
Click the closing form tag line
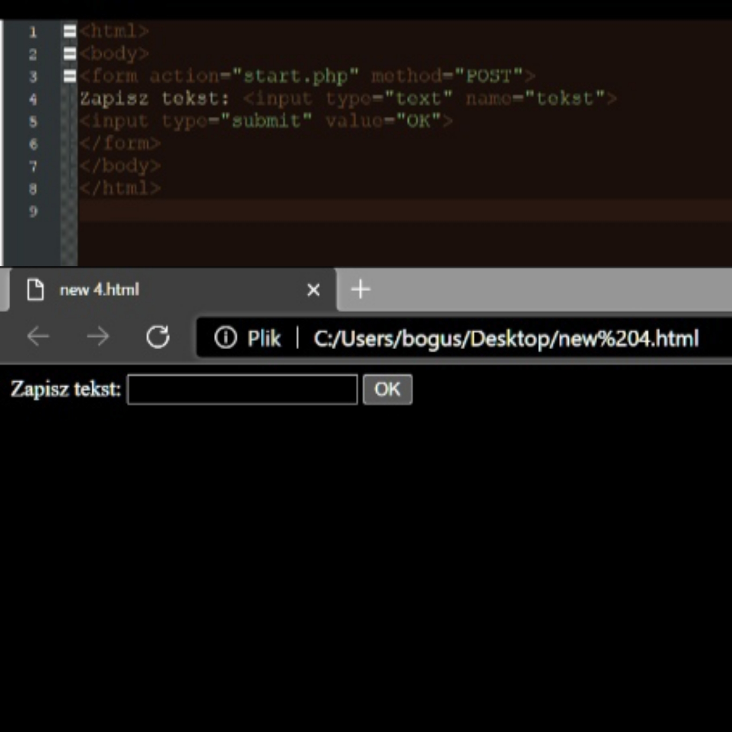pyautogui.click(x=120, y=143)
